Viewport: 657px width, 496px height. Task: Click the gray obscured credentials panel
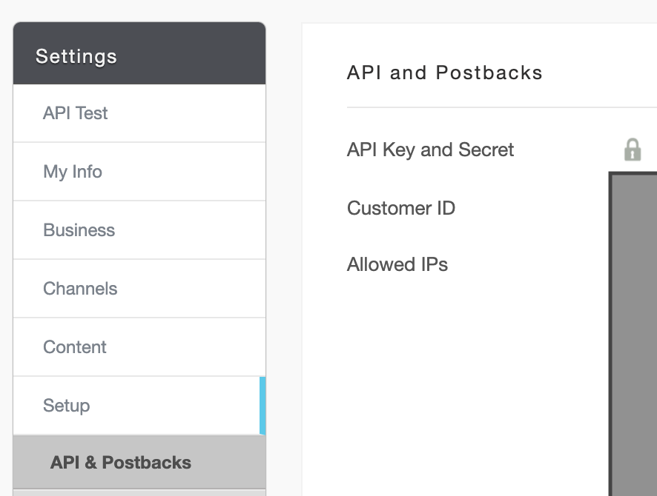point(635,333)
